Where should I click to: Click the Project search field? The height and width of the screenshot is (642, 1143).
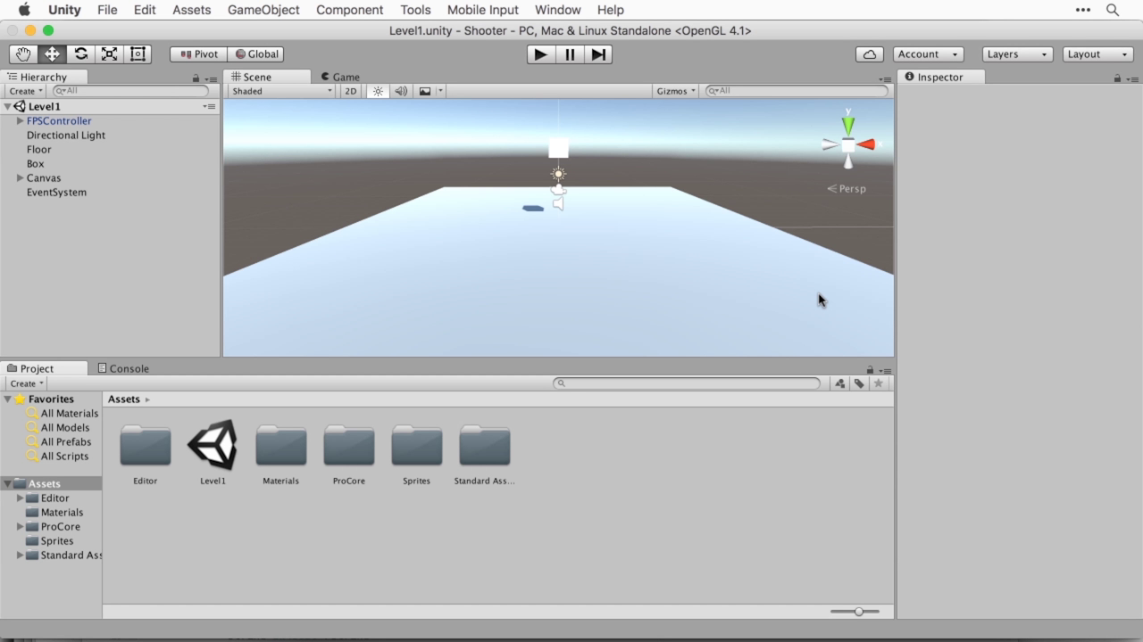(687, 383)
